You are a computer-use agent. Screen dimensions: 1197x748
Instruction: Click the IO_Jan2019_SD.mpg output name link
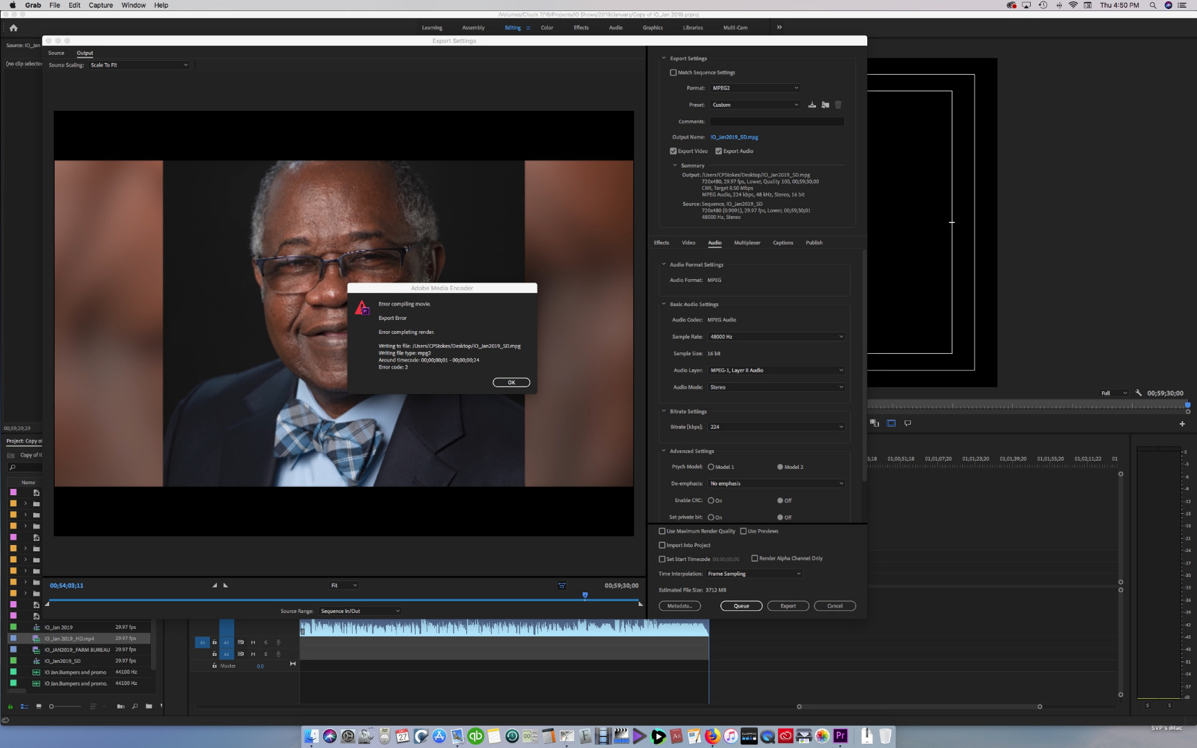click(734, 137)
